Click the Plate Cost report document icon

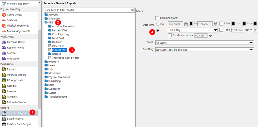(50, 46)
